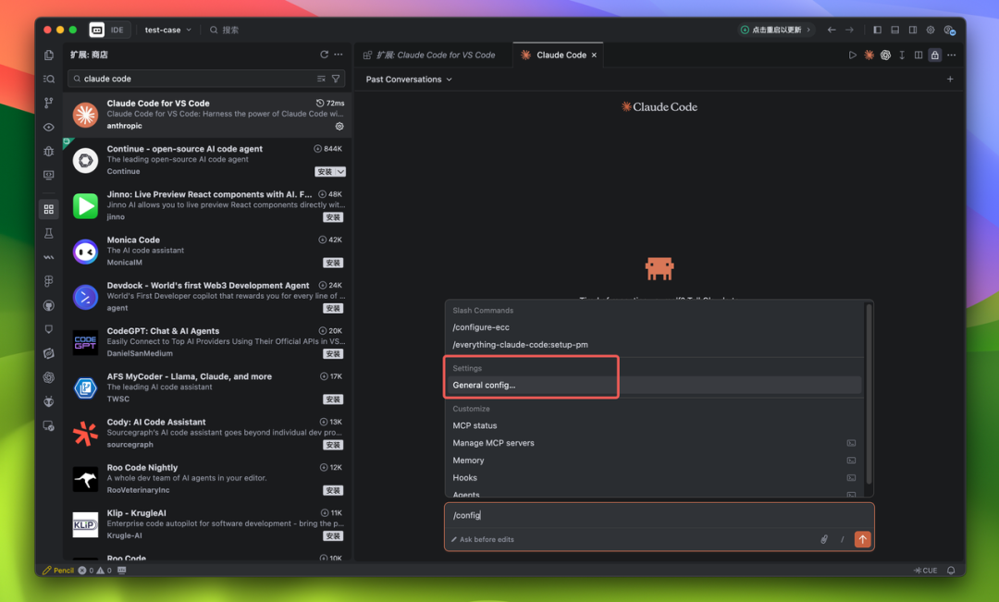Install the Monica Code extension

(333, 263)
